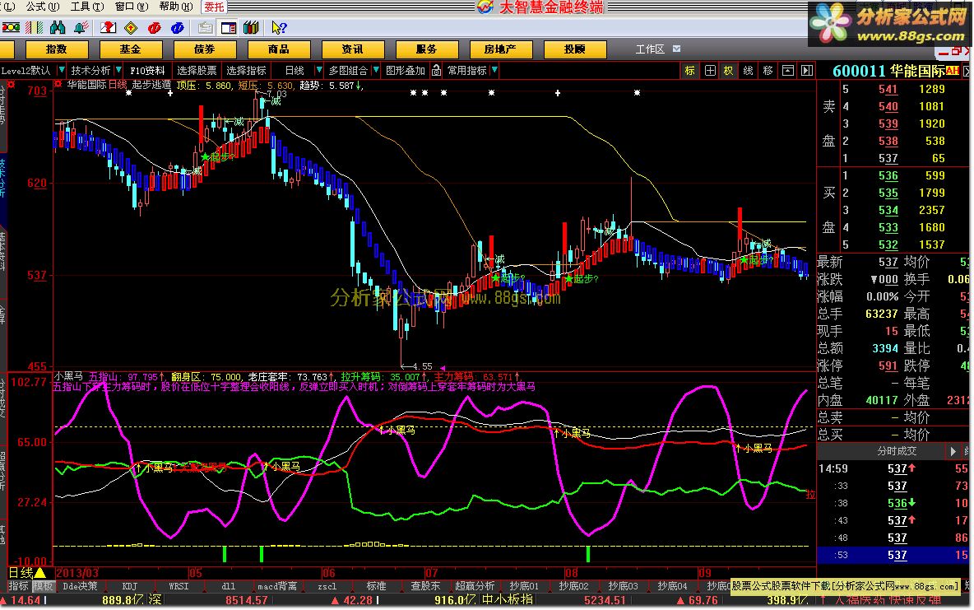Toggle the 移 move button
Viewport: 974px width, 610px height.
(768, 70)
